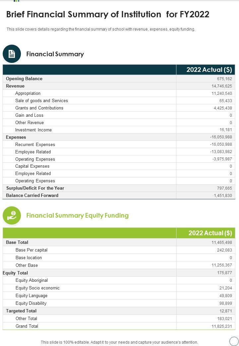Click the '100% editable' footer text
Screen dimensions: 239x346
pos(119,342)
